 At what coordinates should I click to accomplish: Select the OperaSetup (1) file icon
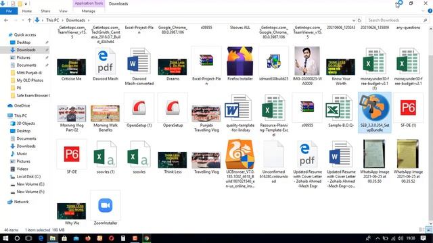[x=139, y=108]
